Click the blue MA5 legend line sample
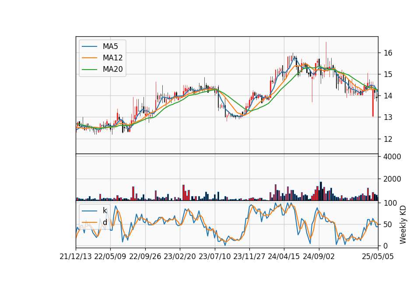The height and width of the screenshot is (302, 420). point(89,47)
